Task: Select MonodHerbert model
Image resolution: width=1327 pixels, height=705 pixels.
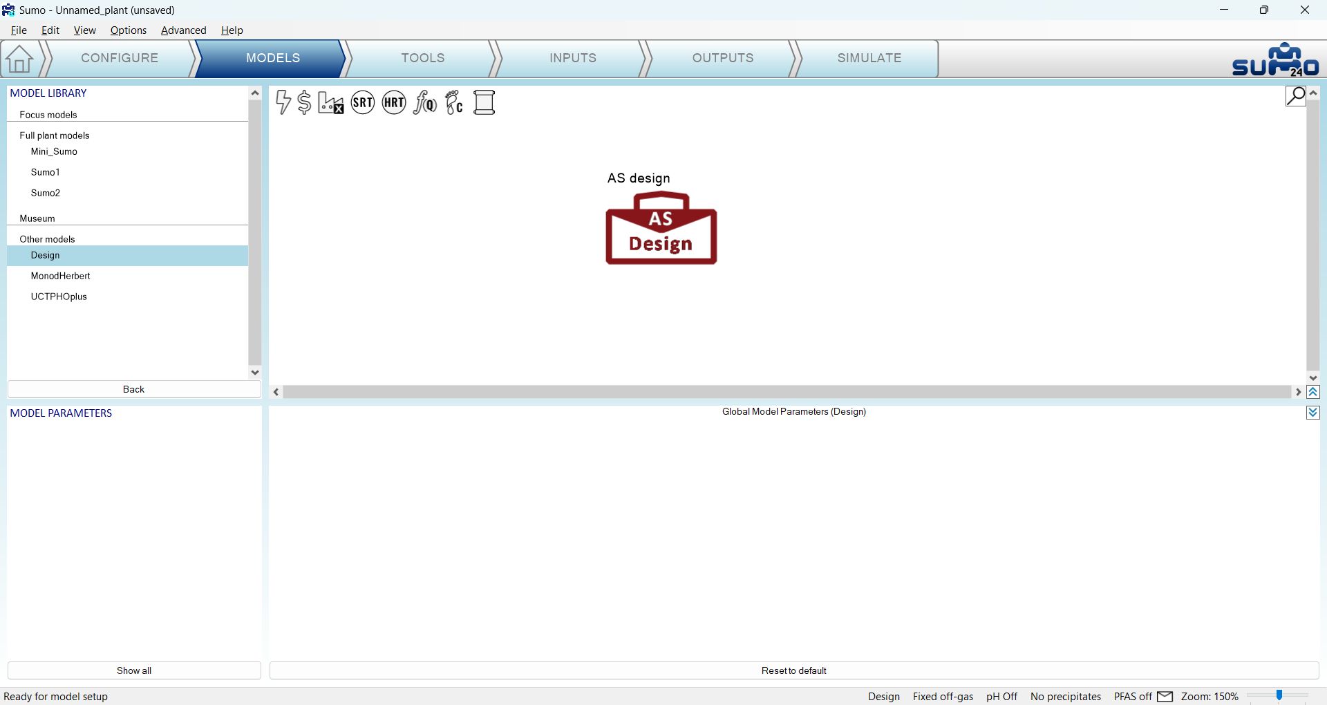Action: [x=127, y=276]
